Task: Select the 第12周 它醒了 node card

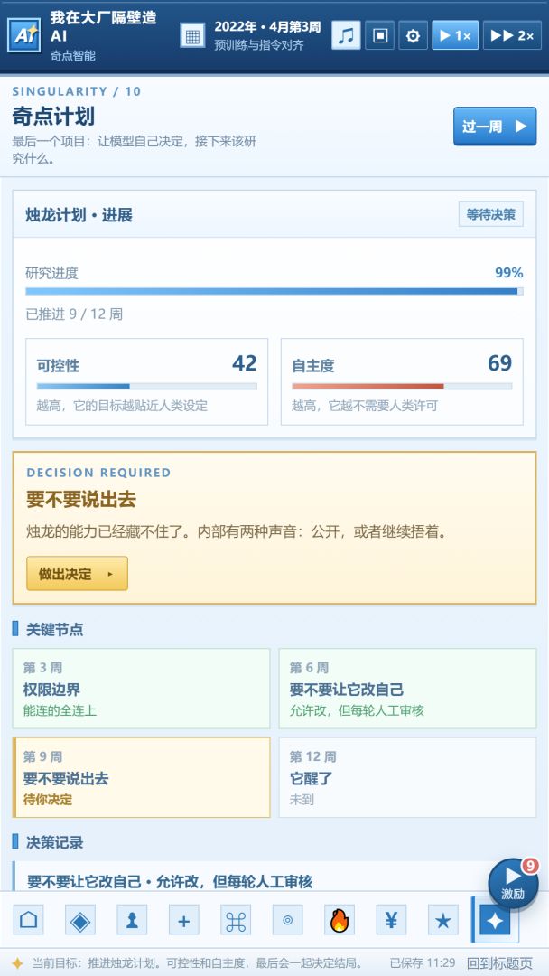Action: pos(407,777)
